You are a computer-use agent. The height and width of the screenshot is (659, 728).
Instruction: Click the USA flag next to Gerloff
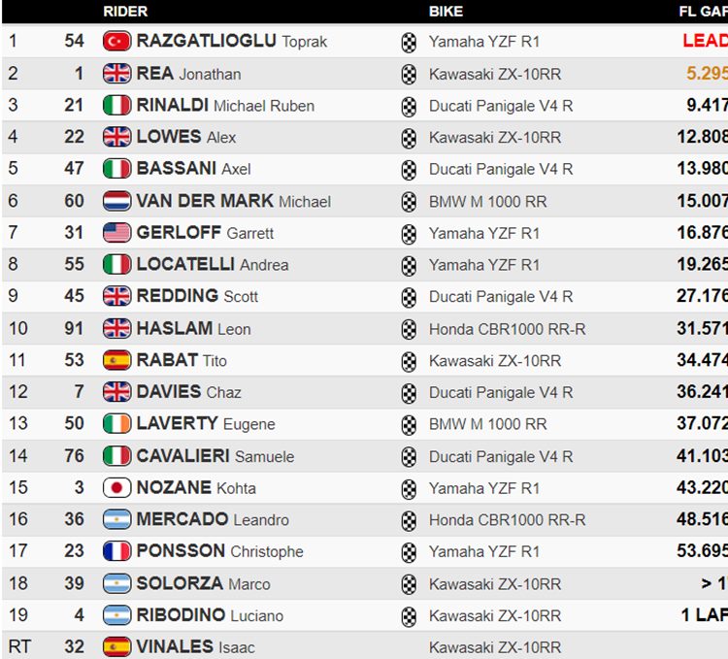[116, 233]
